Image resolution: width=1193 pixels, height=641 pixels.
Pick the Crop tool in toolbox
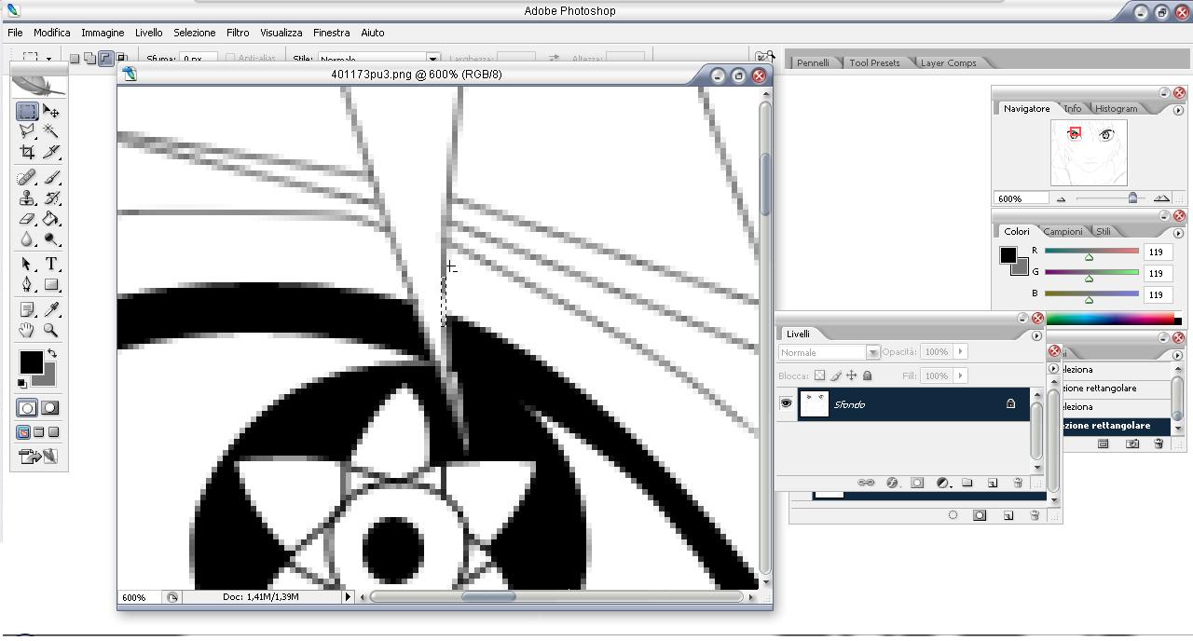(x=27, y=152)
